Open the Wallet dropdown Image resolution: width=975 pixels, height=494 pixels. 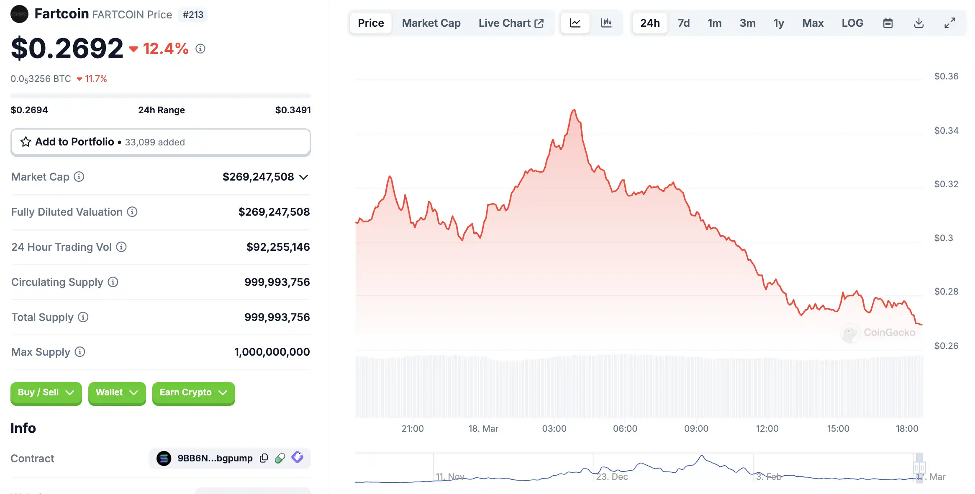117,393
